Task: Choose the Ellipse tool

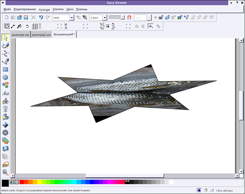Action: (x=5, y=78)
